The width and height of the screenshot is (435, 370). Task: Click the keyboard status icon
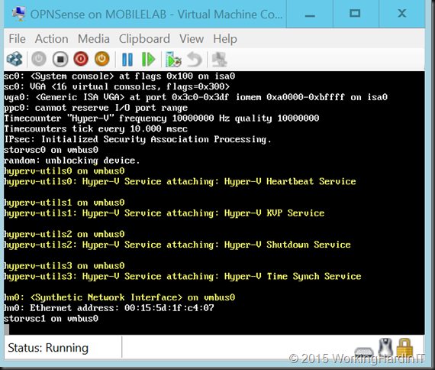click(364, 352)
